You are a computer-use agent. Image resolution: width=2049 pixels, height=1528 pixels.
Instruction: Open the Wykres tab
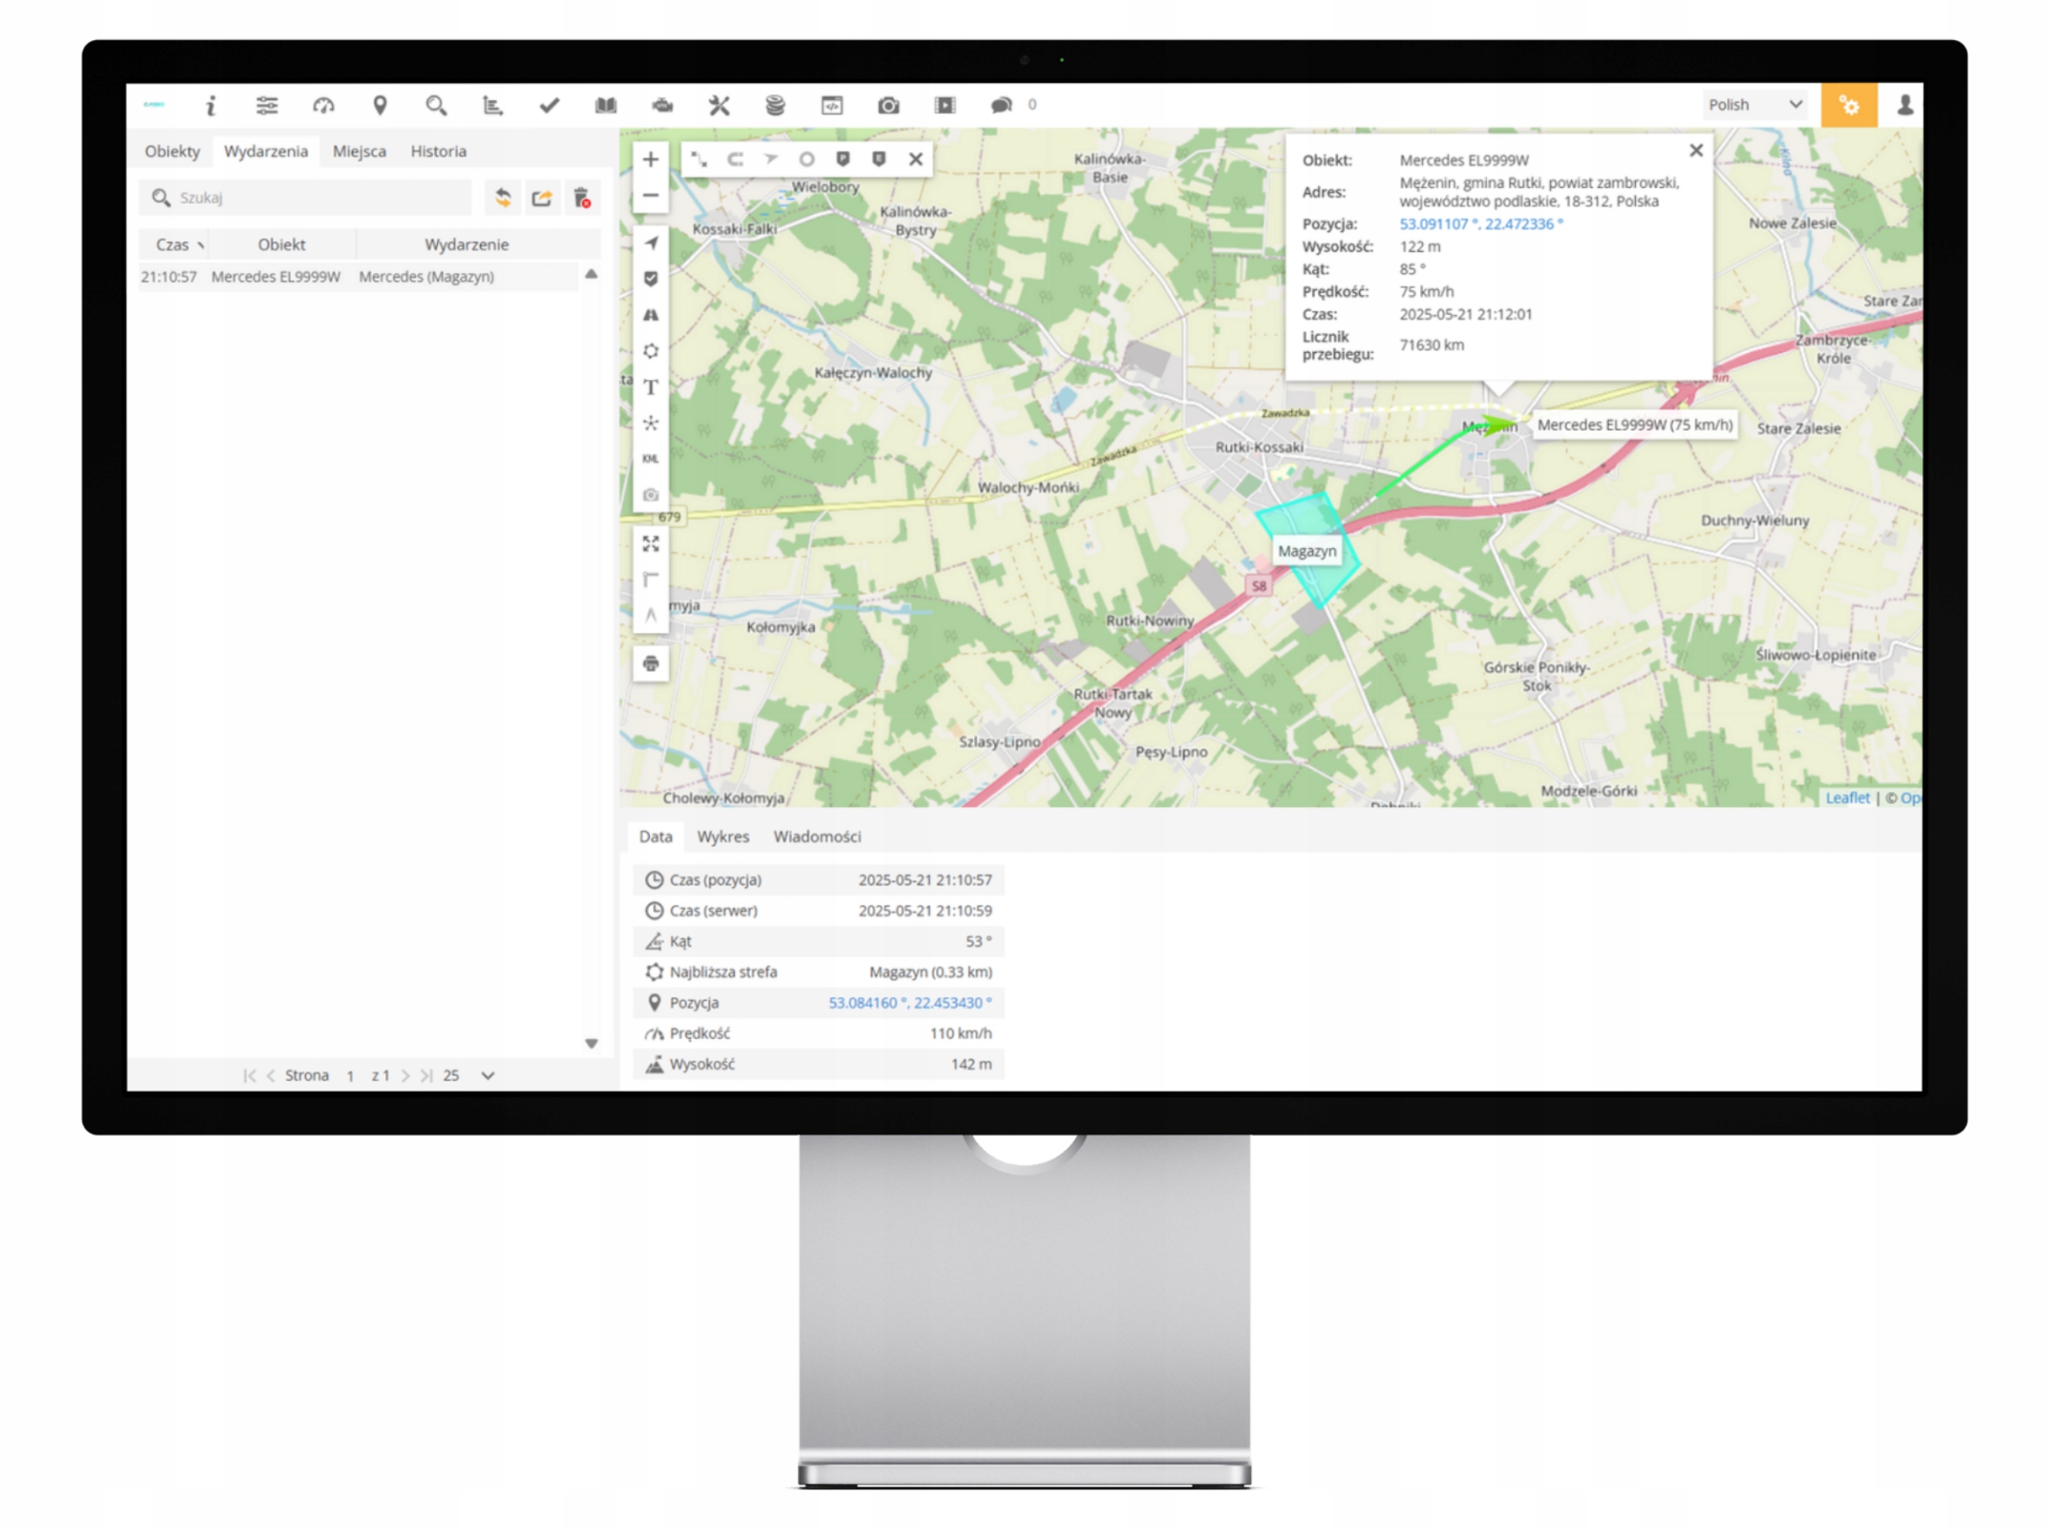coord(723,837)
